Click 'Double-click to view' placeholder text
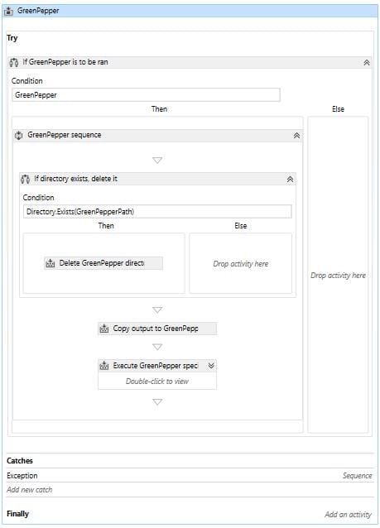The width and height of the screenshot is (380, 528). (157, 382)
